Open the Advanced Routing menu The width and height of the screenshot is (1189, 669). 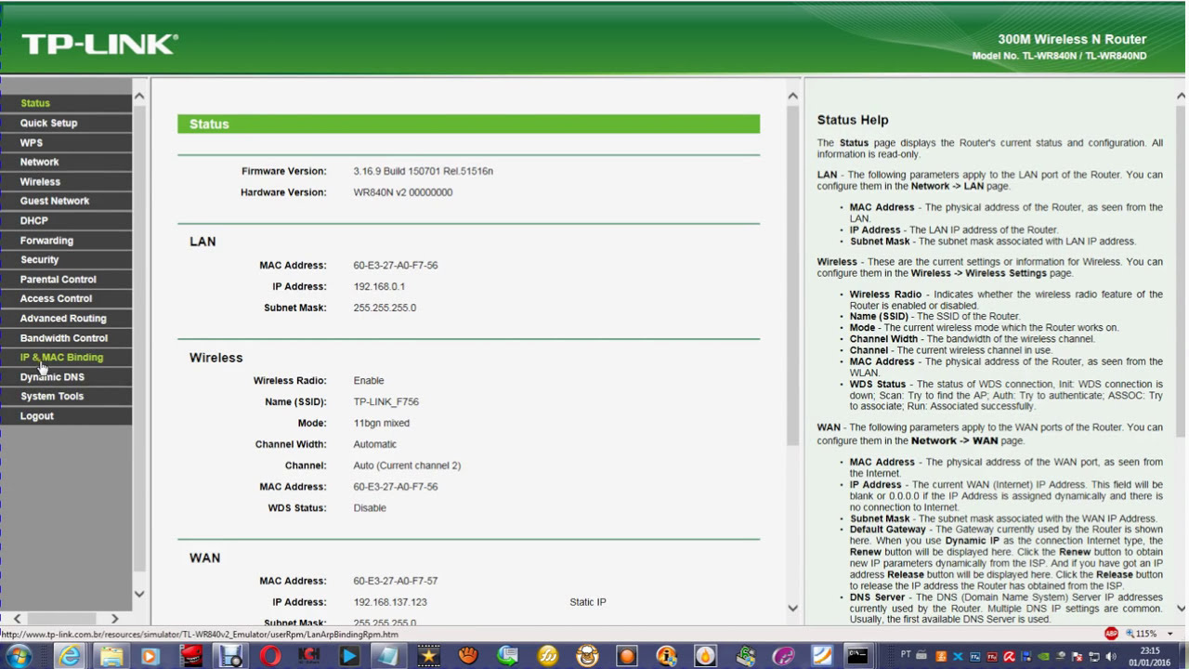63,318
